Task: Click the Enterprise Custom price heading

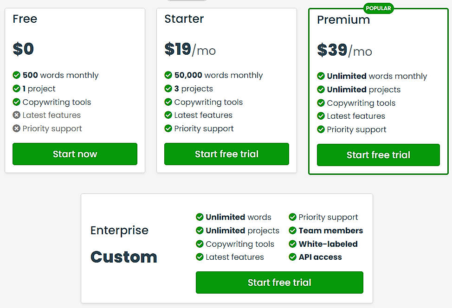Action: click(x=124, y=257)
